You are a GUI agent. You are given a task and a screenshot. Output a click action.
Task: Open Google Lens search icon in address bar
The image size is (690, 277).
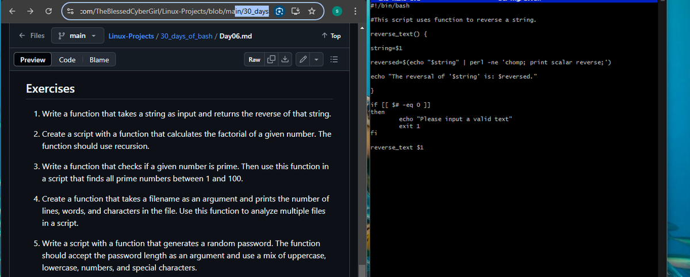[279, 10]
